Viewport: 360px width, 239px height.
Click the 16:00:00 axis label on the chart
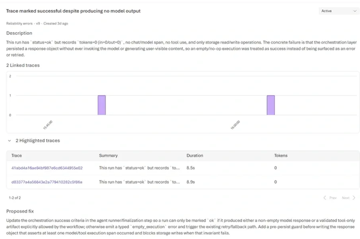pos(235,125)
